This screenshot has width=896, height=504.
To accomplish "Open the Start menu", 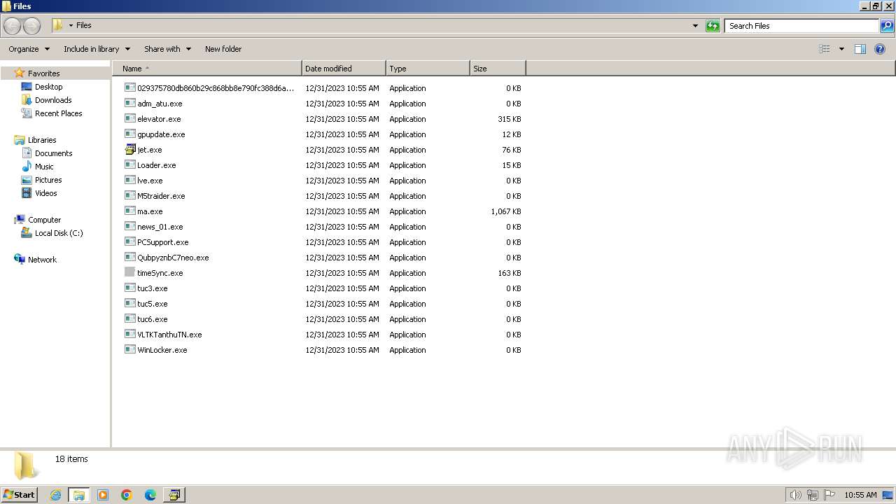I will (19, 495).
